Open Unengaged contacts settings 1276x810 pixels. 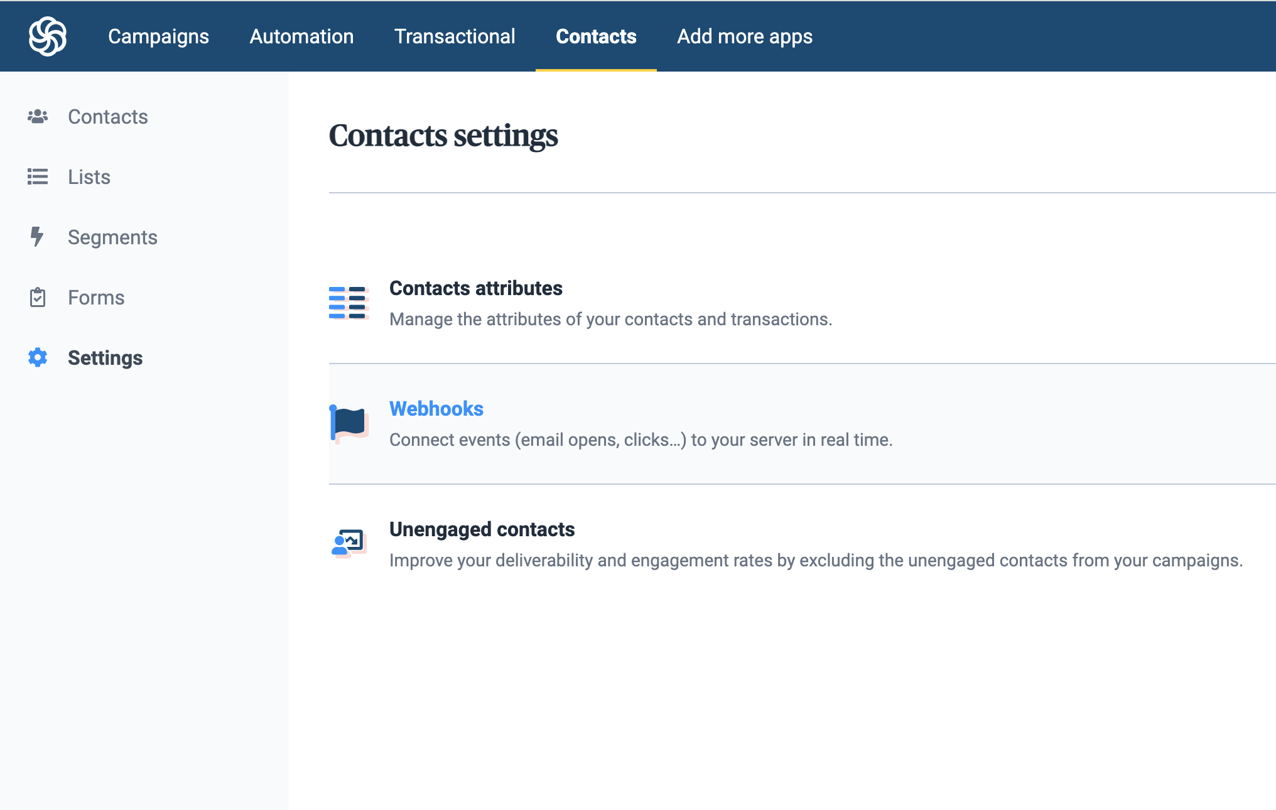482,529
